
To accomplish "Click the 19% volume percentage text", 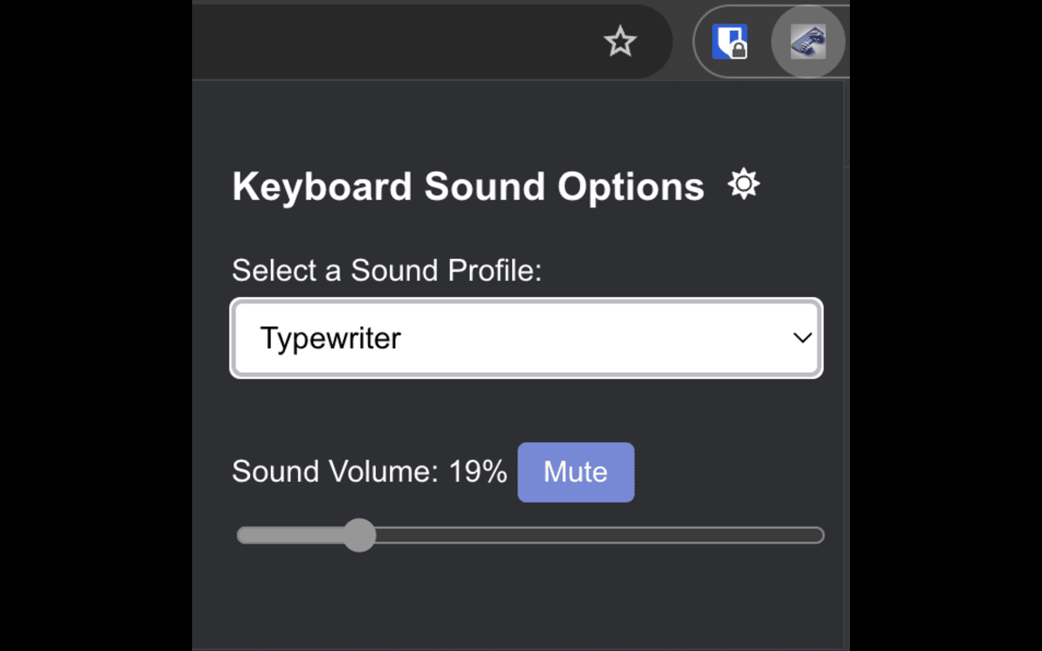I will 478,472.
